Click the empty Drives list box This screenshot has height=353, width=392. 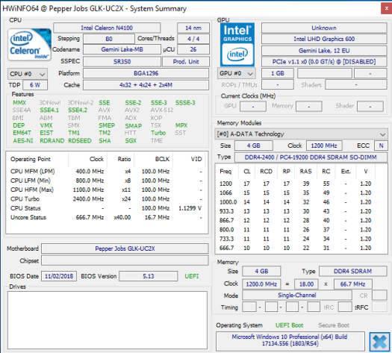[108, 320]
